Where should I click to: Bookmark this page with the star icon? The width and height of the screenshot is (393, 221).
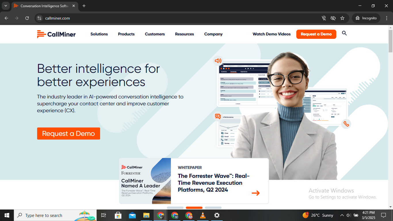pyautogui.click(x=342, y=18)
